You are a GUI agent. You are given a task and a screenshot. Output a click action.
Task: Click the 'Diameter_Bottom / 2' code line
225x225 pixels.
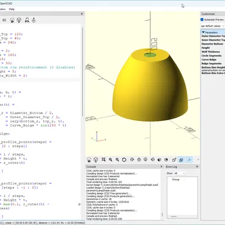(31, 113)
